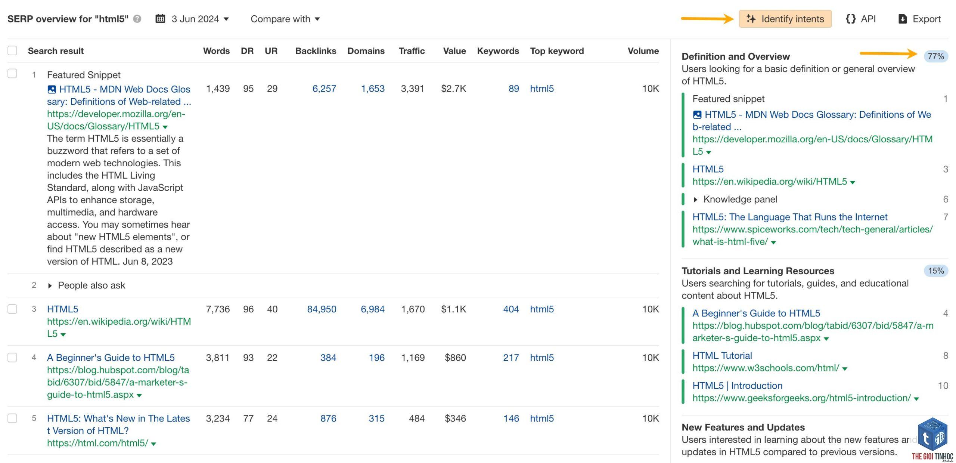
Task: Click the calendar icon next to 3 Jun 2024
Action: [x=160, y=19]
